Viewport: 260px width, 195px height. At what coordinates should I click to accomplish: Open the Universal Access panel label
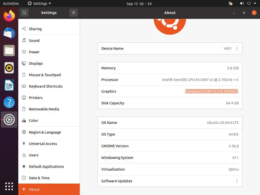(x=43, y=144)
